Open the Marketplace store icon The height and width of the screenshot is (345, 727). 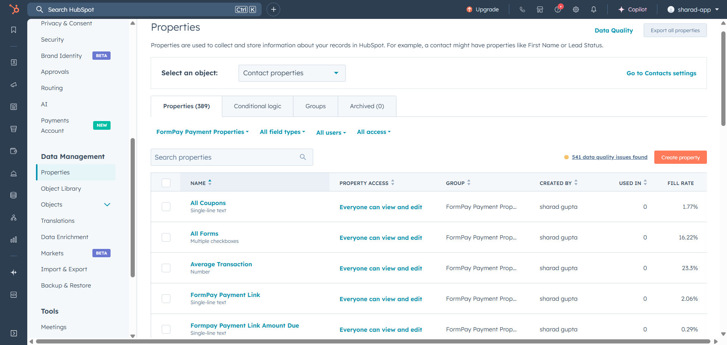pos(540,9)
